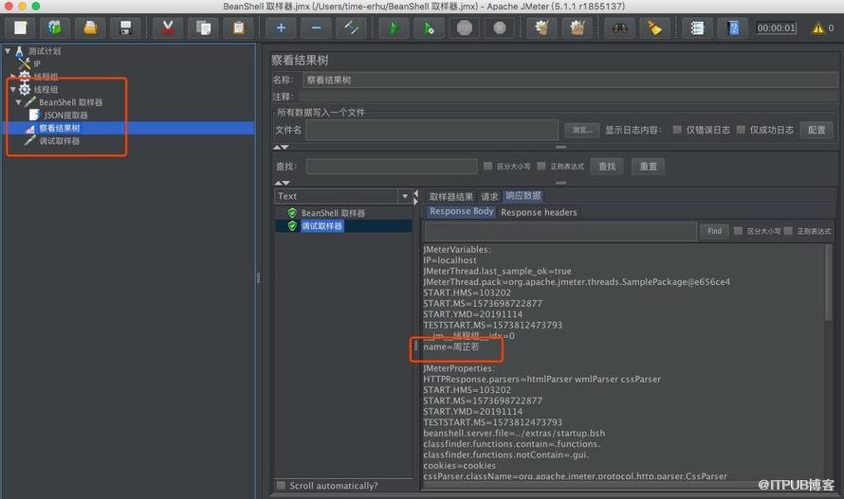Open the templates icon
This screenshot has height=499, width=844.
coord(55,28)
